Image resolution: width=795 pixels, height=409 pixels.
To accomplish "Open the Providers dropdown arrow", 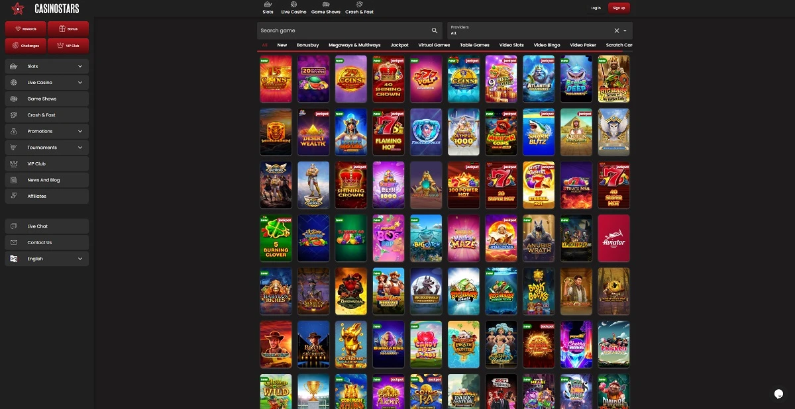I will (x=625, y=30).
